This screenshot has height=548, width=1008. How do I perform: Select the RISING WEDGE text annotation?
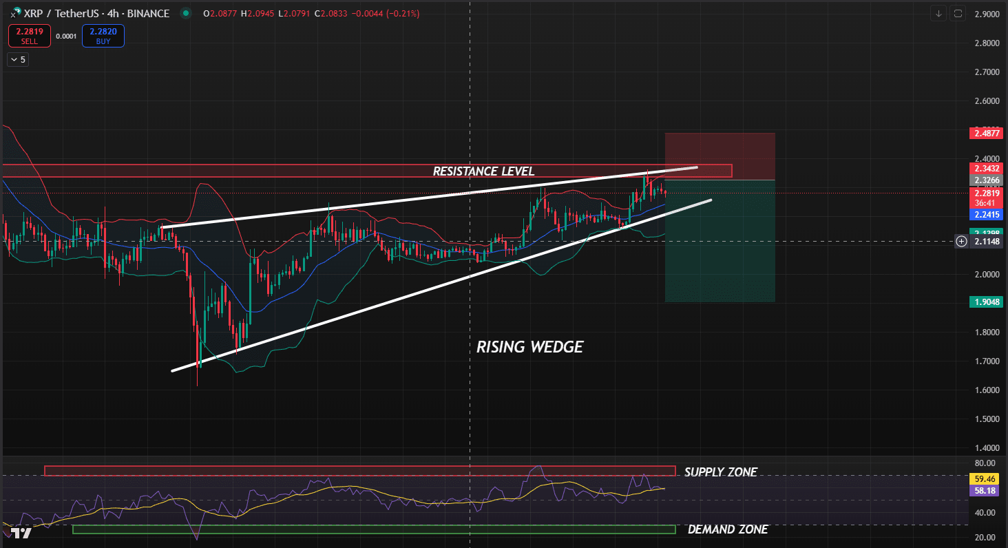pyautogui.click(x=529, y=347)
